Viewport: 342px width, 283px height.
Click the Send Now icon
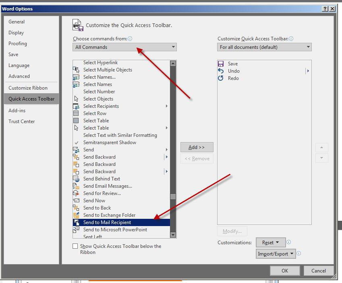pos(76,200)
